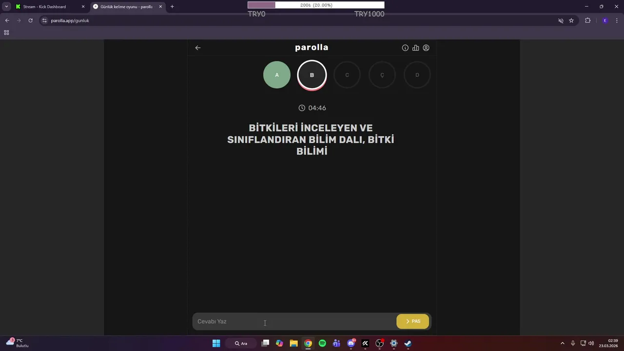This screenshot has height=351, width=624.
Task: Open the Chrome three-dot menu
Action: (x=617, y=20)
